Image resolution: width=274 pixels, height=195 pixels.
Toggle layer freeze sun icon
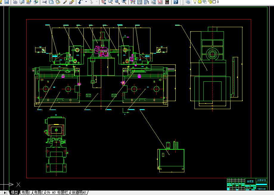[200, 2]
